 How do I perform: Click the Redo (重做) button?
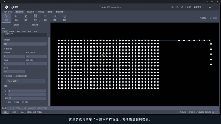[x=213, y=18]
